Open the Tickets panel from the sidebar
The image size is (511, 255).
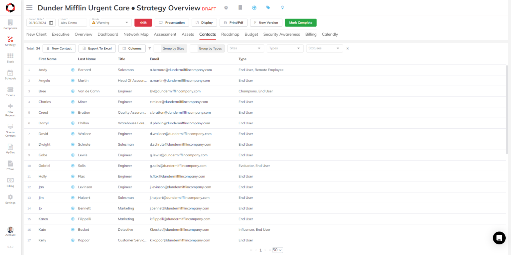[10, 91]
